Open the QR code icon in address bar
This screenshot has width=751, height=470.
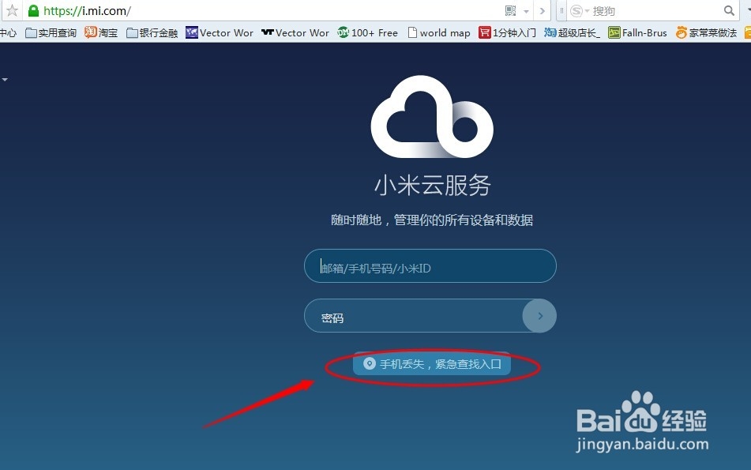[511, 10]
